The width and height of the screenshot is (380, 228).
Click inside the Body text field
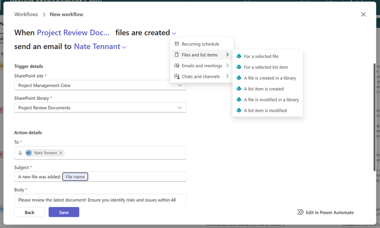click(100, 200)
